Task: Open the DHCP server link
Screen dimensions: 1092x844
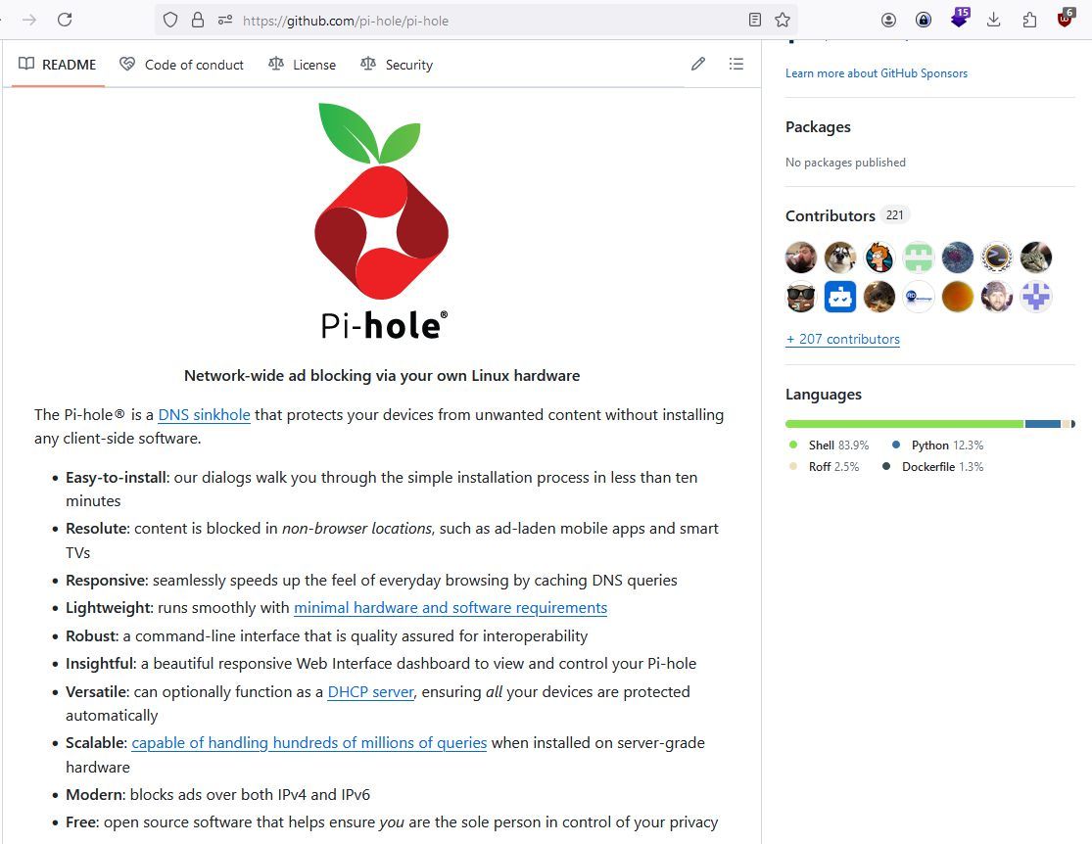Action: click(370, 691)
